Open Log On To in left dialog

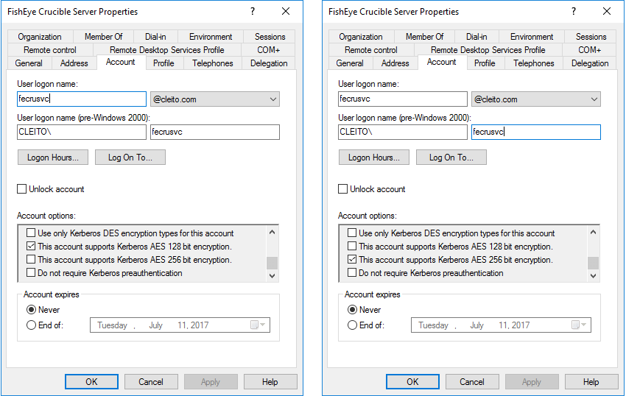130,158
